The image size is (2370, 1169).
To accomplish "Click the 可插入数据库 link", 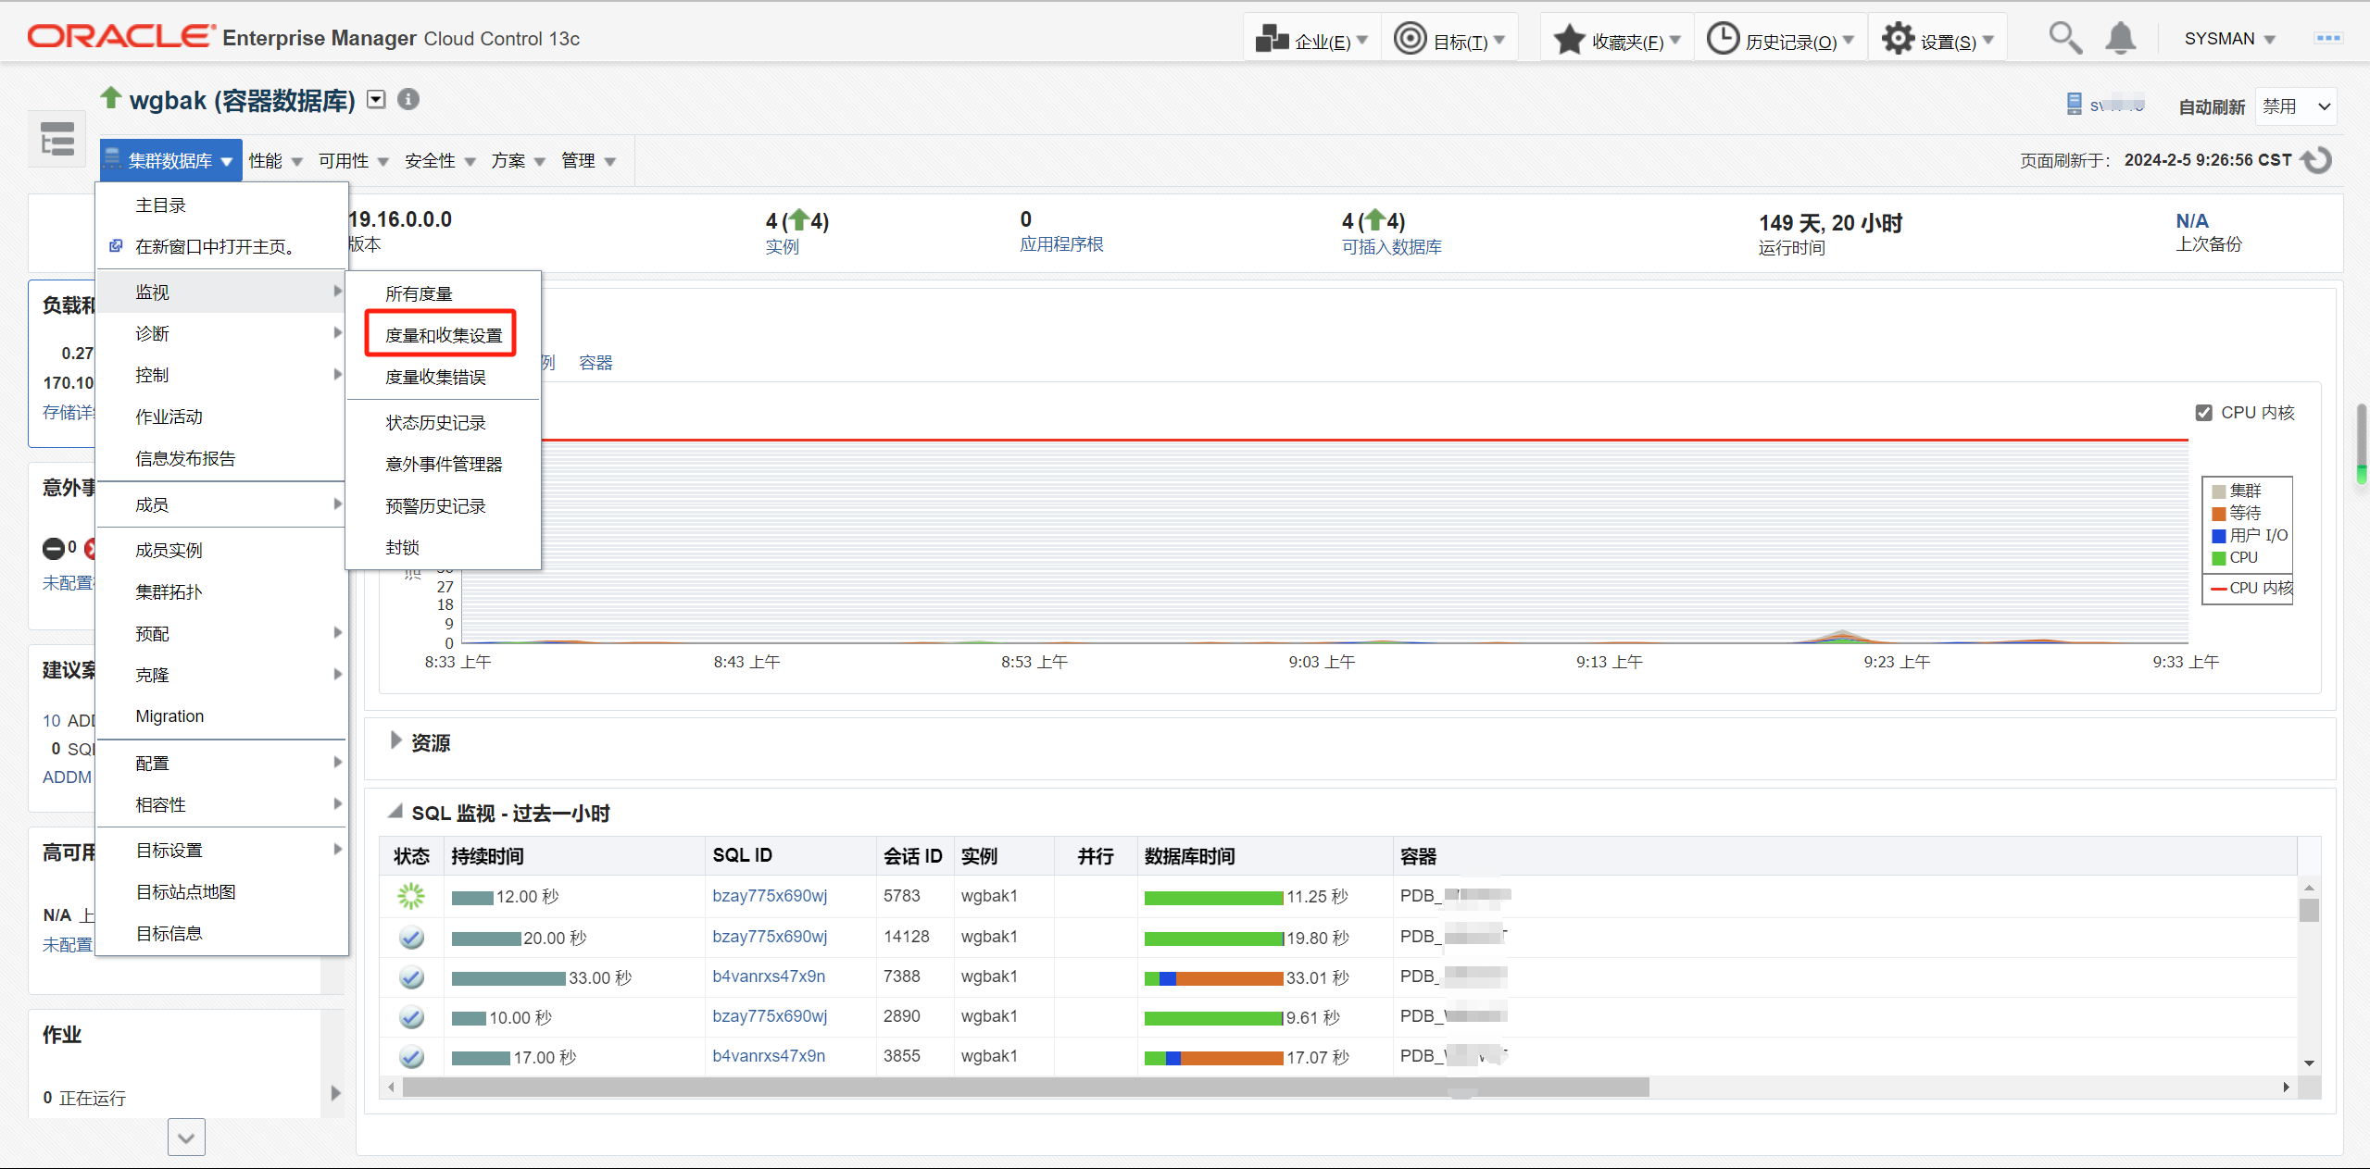I will (x=1391, y=246).
